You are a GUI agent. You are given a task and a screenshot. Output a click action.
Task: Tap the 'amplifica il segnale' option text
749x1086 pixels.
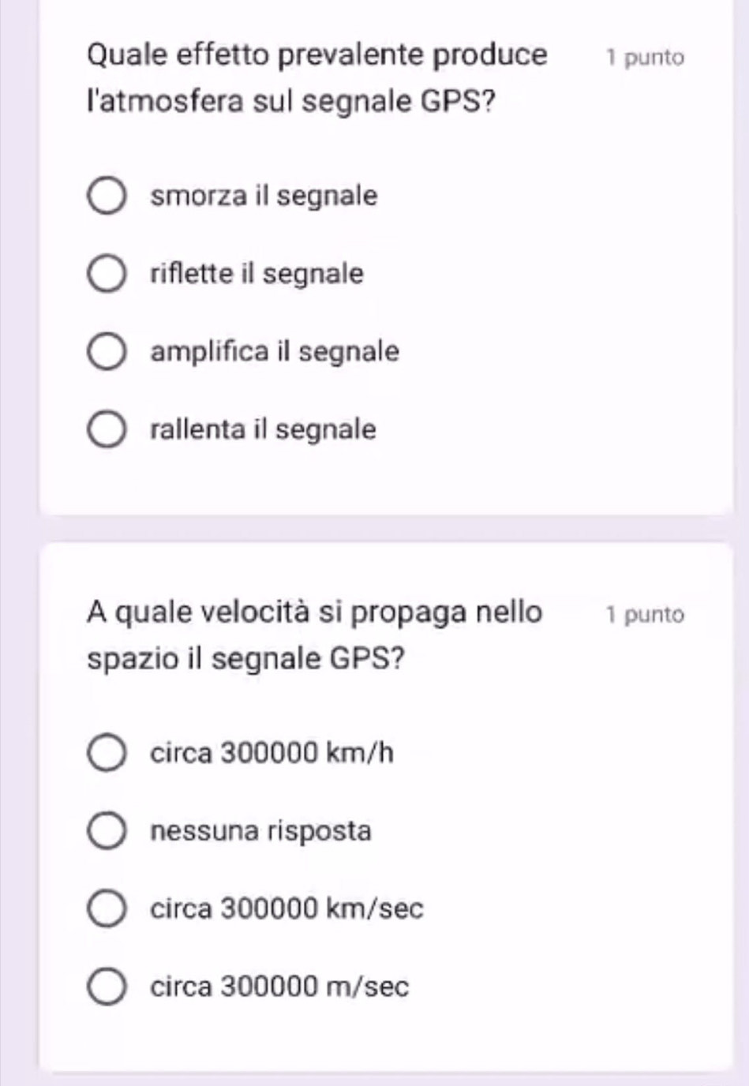[275, 352]
